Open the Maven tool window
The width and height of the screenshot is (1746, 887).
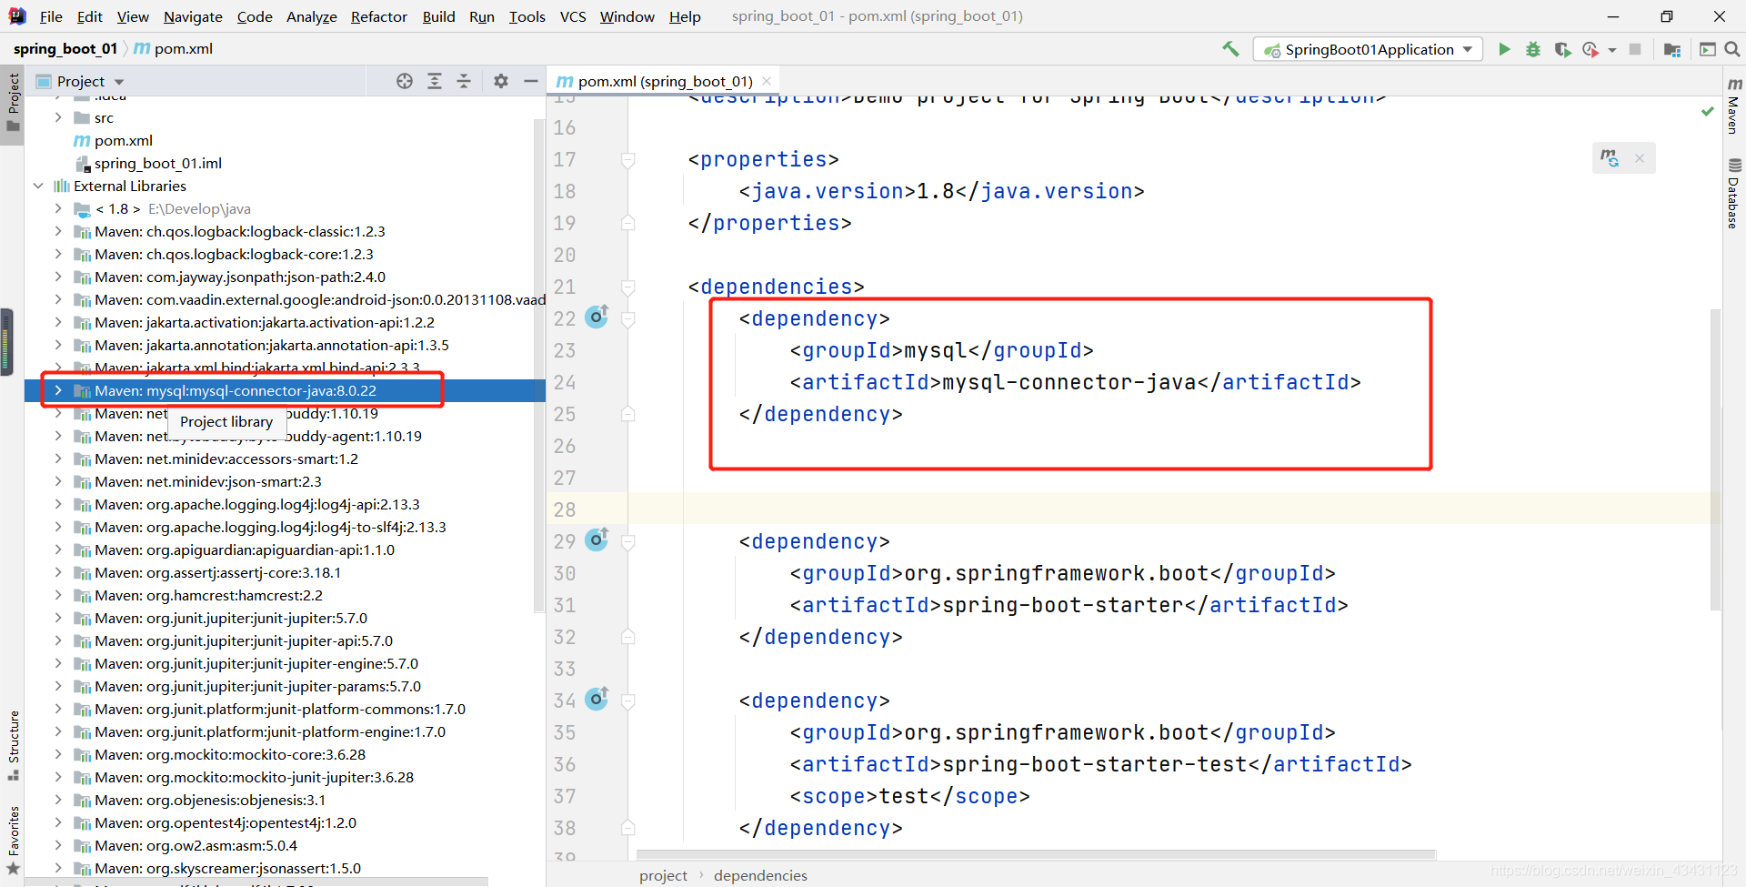click(1734, 106)
